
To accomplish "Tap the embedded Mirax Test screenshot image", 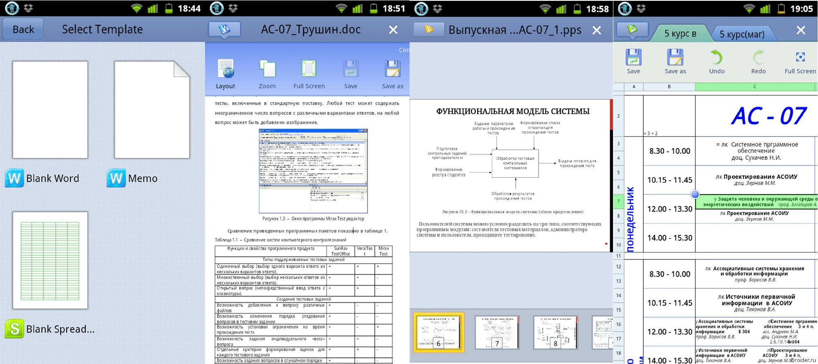I will [x=313, y=171].
